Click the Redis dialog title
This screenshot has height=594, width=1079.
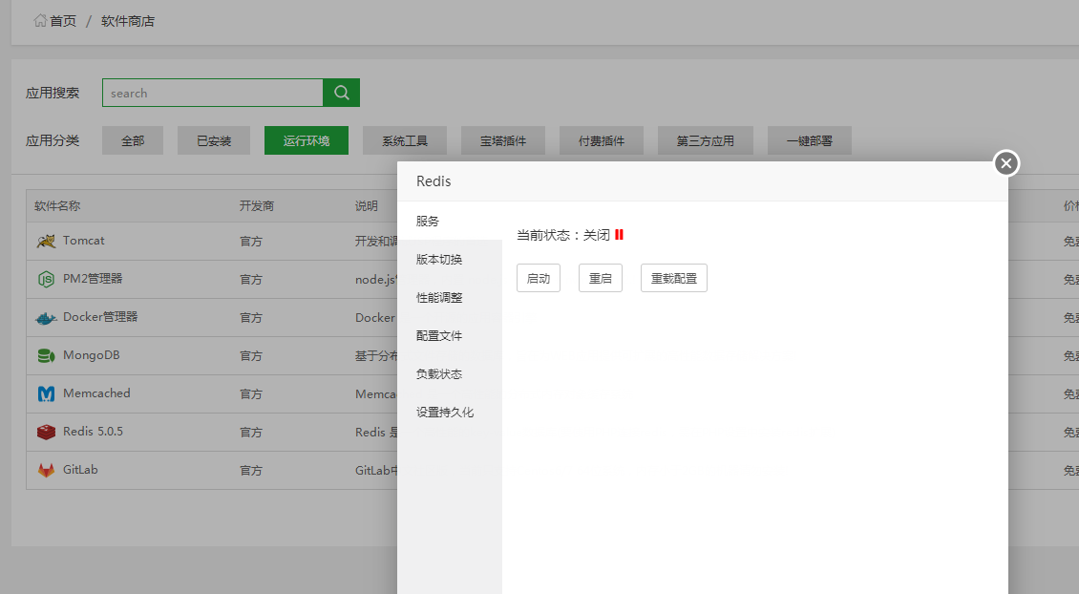pos(434,181)
